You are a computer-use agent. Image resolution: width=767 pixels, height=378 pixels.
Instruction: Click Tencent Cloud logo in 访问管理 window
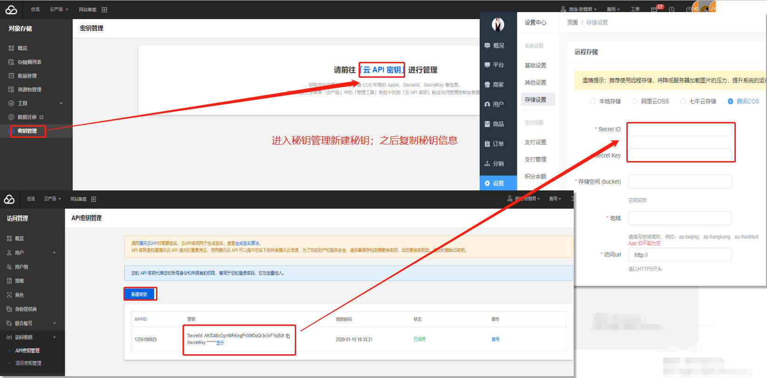click(x=9, y=199)
